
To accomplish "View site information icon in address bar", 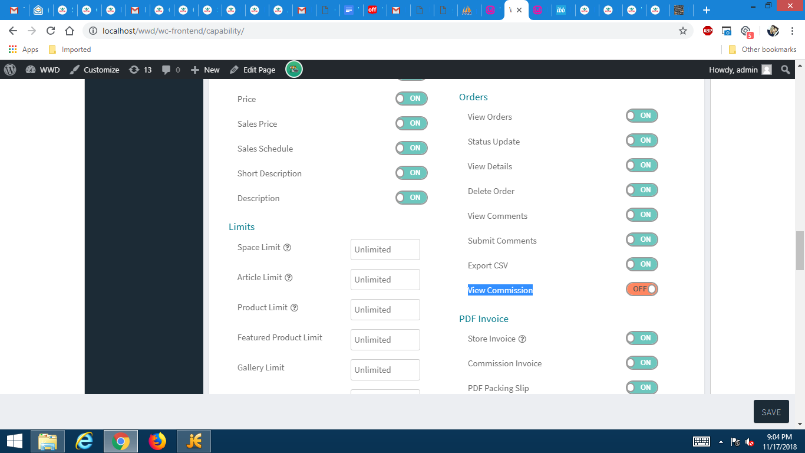I will (x=93, y=31).
